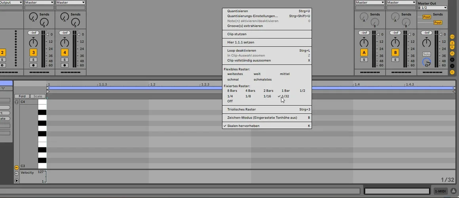Click the I-O section show/hide icon

(x=452, y=36)
